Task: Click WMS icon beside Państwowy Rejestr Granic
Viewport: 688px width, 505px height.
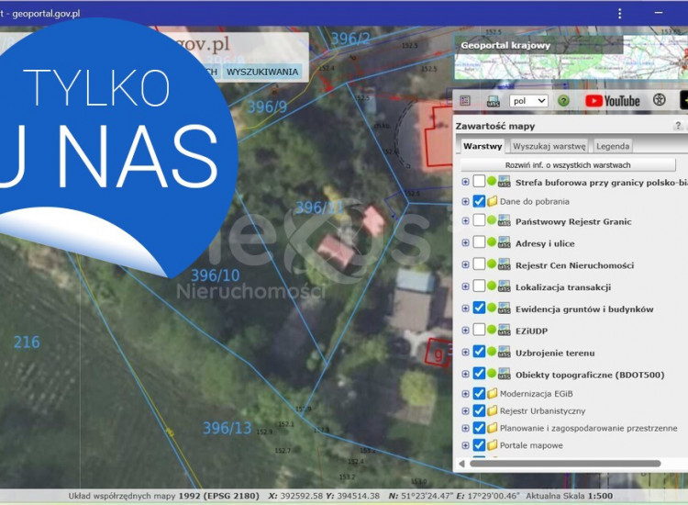Action: click(x=505, y=221)
